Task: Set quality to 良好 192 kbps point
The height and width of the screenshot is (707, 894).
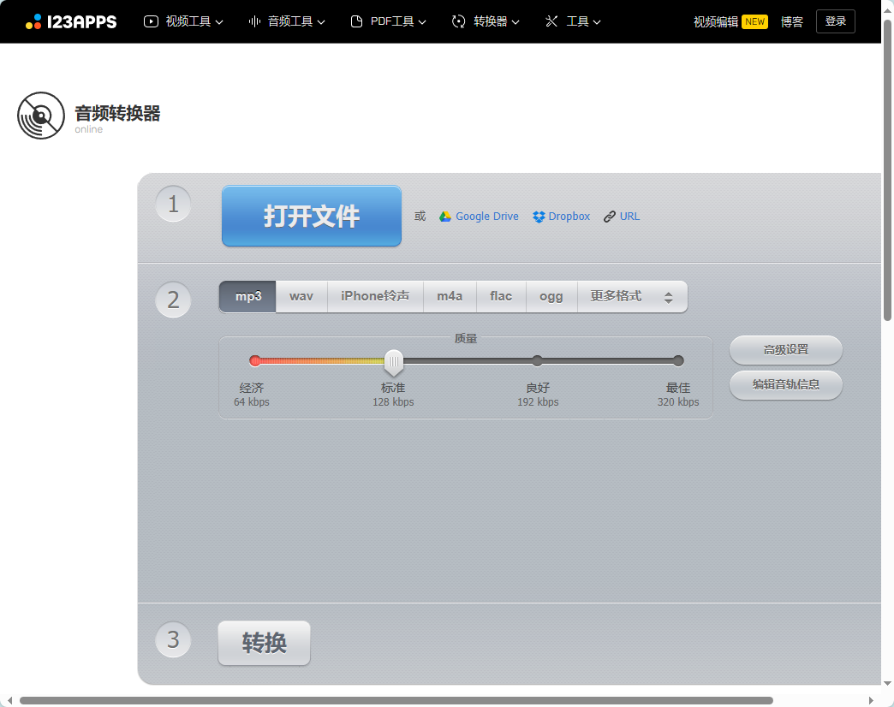Action: [x=537, y=360]
